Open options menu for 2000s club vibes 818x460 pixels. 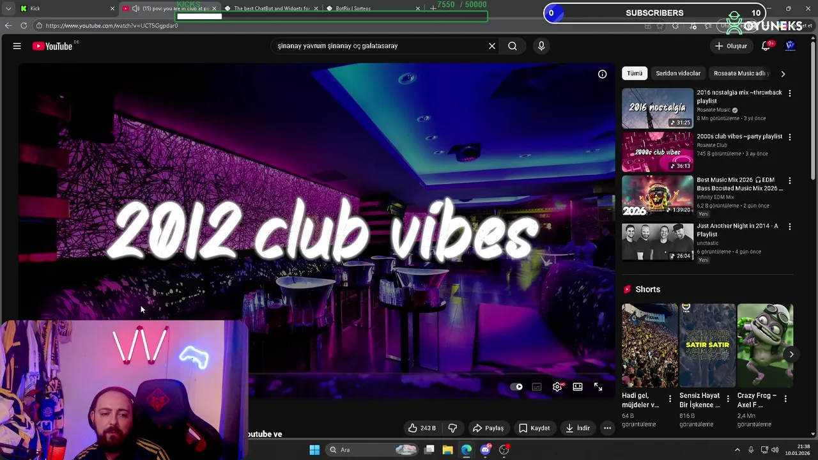(x=790, y=137)
